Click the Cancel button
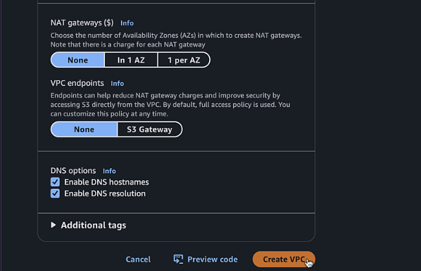Viewport: 421px width, 271px height. click(138, 259)
